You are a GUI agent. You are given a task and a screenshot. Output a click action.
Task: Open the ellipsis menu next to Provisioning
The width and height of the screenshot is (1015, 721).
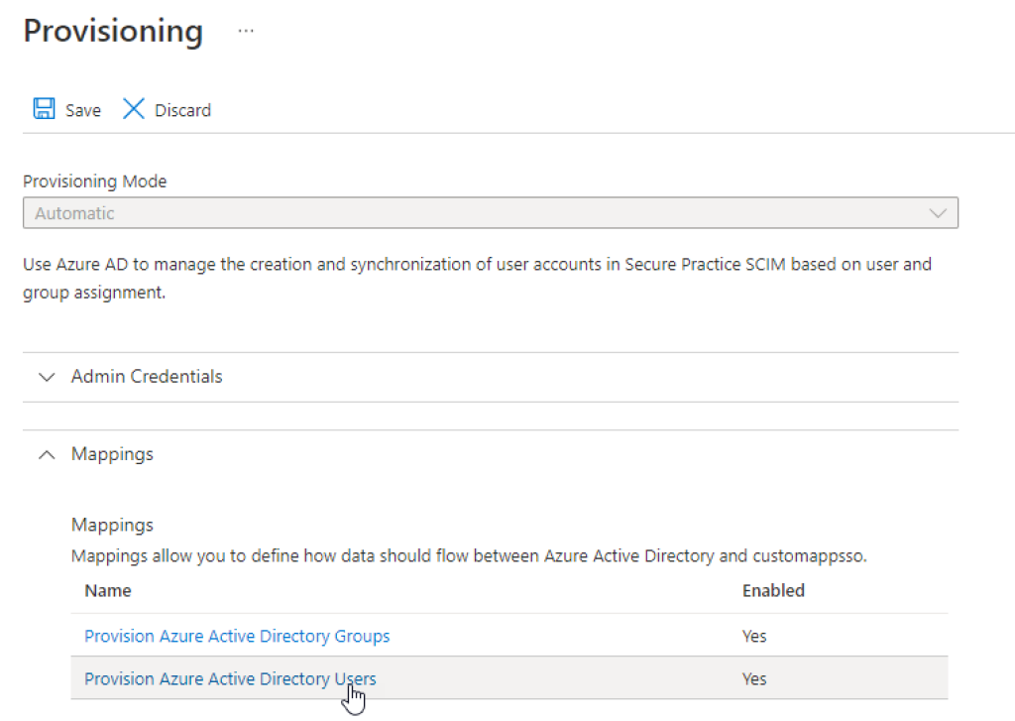(244, 30)
